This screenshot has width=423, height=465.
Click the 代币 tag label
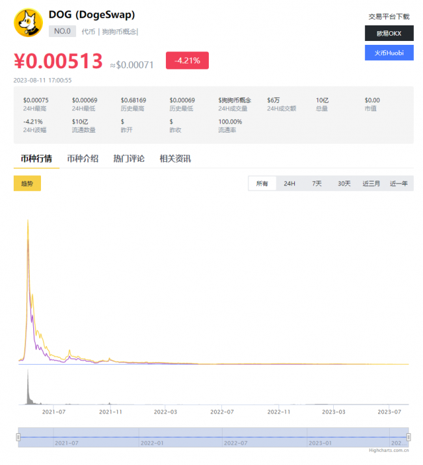tap(89, 31)
